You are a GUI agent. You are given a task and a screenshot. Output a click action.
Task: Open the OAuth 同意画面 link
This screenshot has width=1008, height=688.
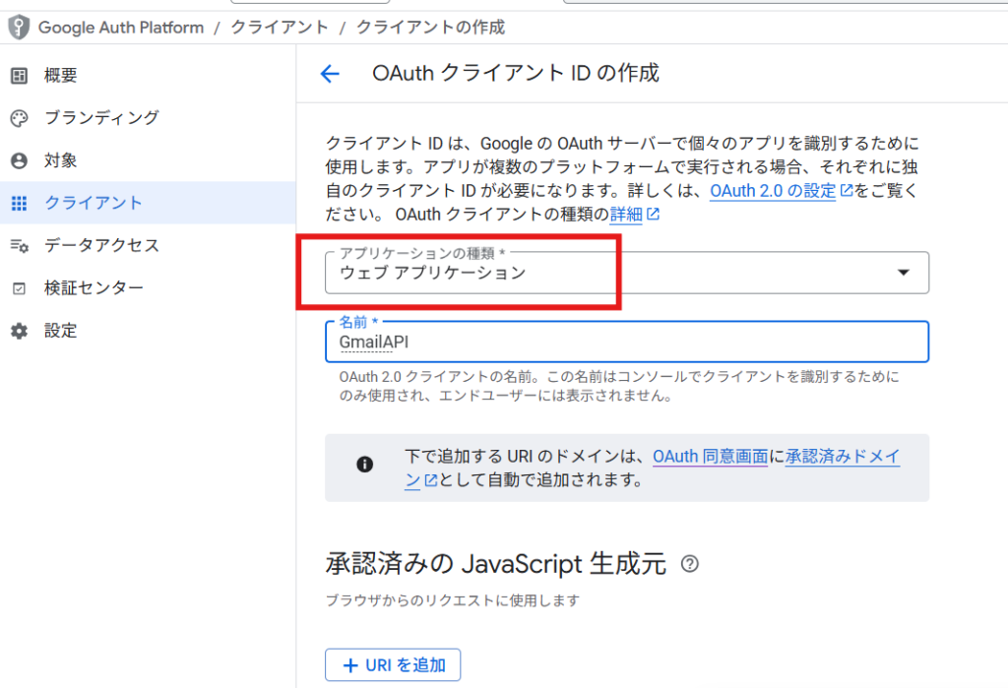(x=710, y=457)
